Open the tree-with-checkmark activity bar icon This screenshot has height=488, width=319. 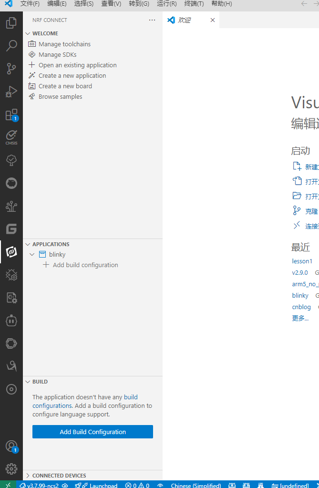(x=11, y=161)
